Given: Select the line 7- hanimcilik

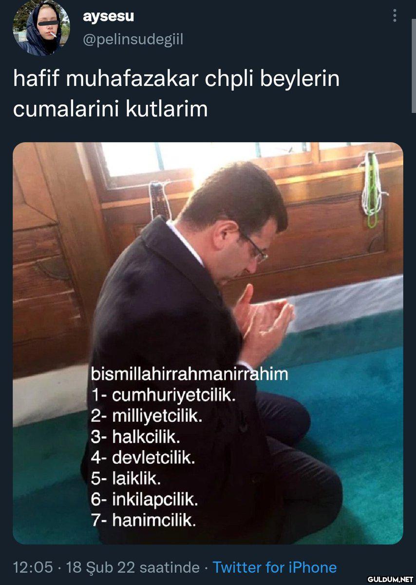Looking at the screenshot, I should 143,521.
